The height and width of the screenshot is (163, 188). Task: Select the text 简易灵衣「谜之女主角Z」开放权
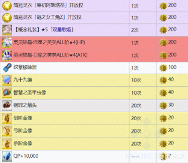tap(47, 17)
